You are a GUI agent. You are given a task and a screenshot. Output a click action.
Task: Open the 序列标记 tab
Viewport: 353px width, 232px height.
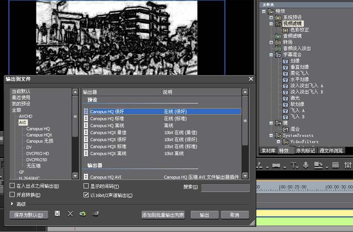[305, 151]
